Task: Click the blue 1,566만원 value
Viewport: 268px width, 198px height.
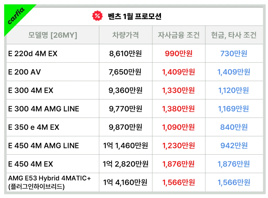Action: click(x=234, y=183)
